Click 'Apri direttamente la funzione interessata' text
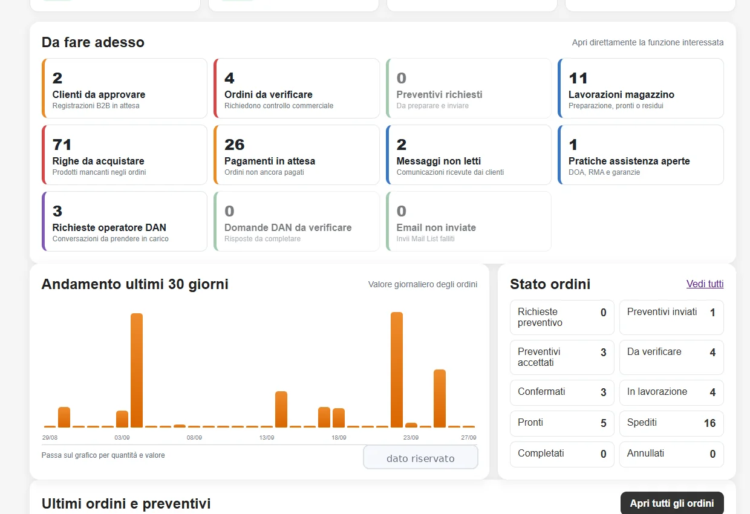Image resolution: width=750 pixels, height=514 pixels. pyautogui.click(x=648, y=42)
